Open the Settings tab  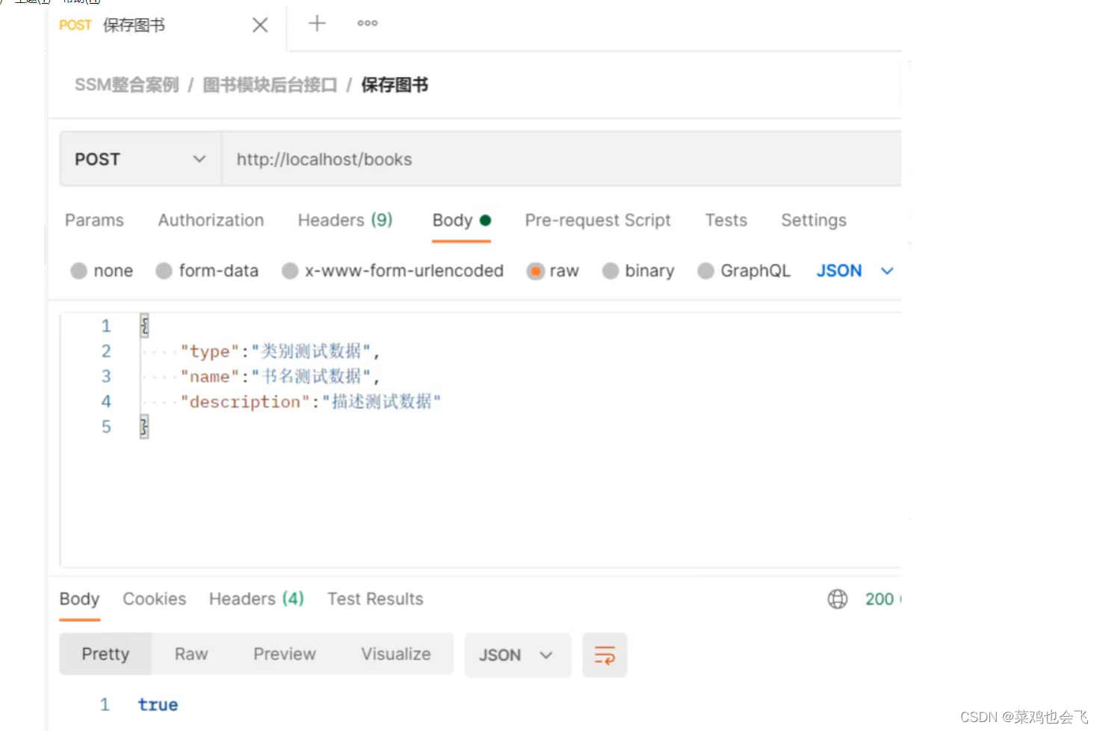coord(814,220)
